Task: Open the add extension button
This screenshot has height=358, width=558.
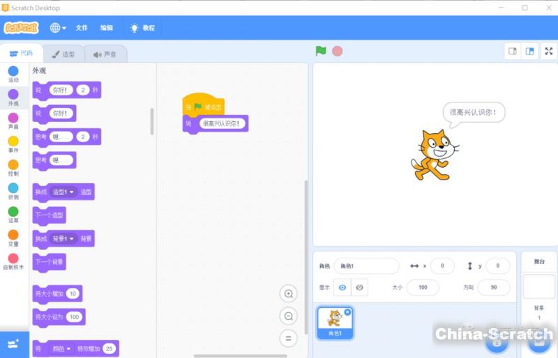Action: (x=13, y=344)
